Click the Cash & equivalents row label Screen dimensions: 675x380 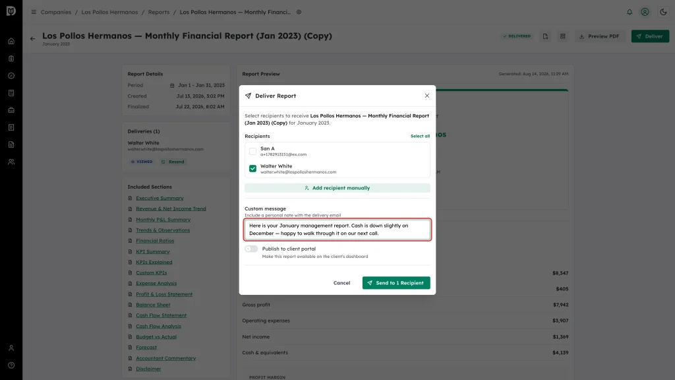coord(265,352)
